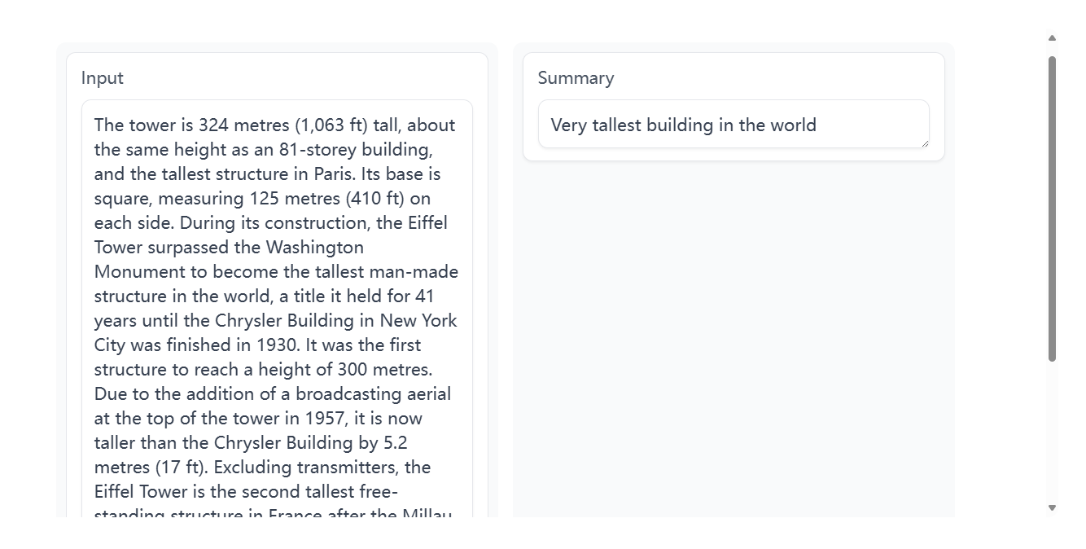Click "broadcasting aerial" in the input text
Image resolution: width=1086 pixels, height=549 pixels.
[x=373, y=394]
